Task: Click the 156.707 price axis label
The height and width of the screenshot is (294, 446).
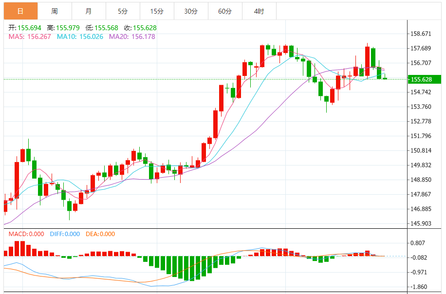Action: click(421, 63)
